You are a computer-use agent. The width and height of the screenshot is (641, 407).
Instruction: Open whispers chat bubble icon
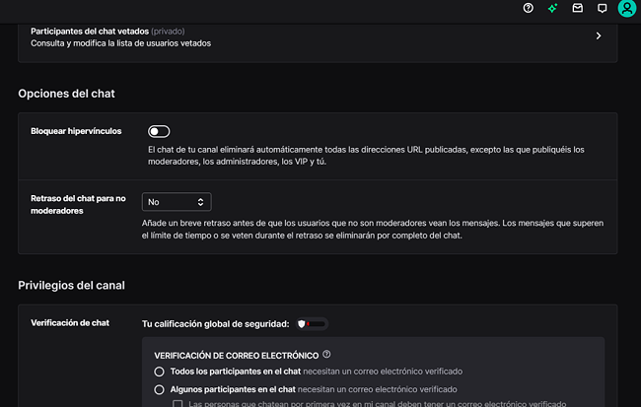point(602,8)
